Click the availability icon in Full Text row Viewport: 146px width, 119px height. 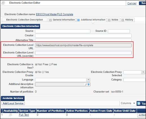10,115
